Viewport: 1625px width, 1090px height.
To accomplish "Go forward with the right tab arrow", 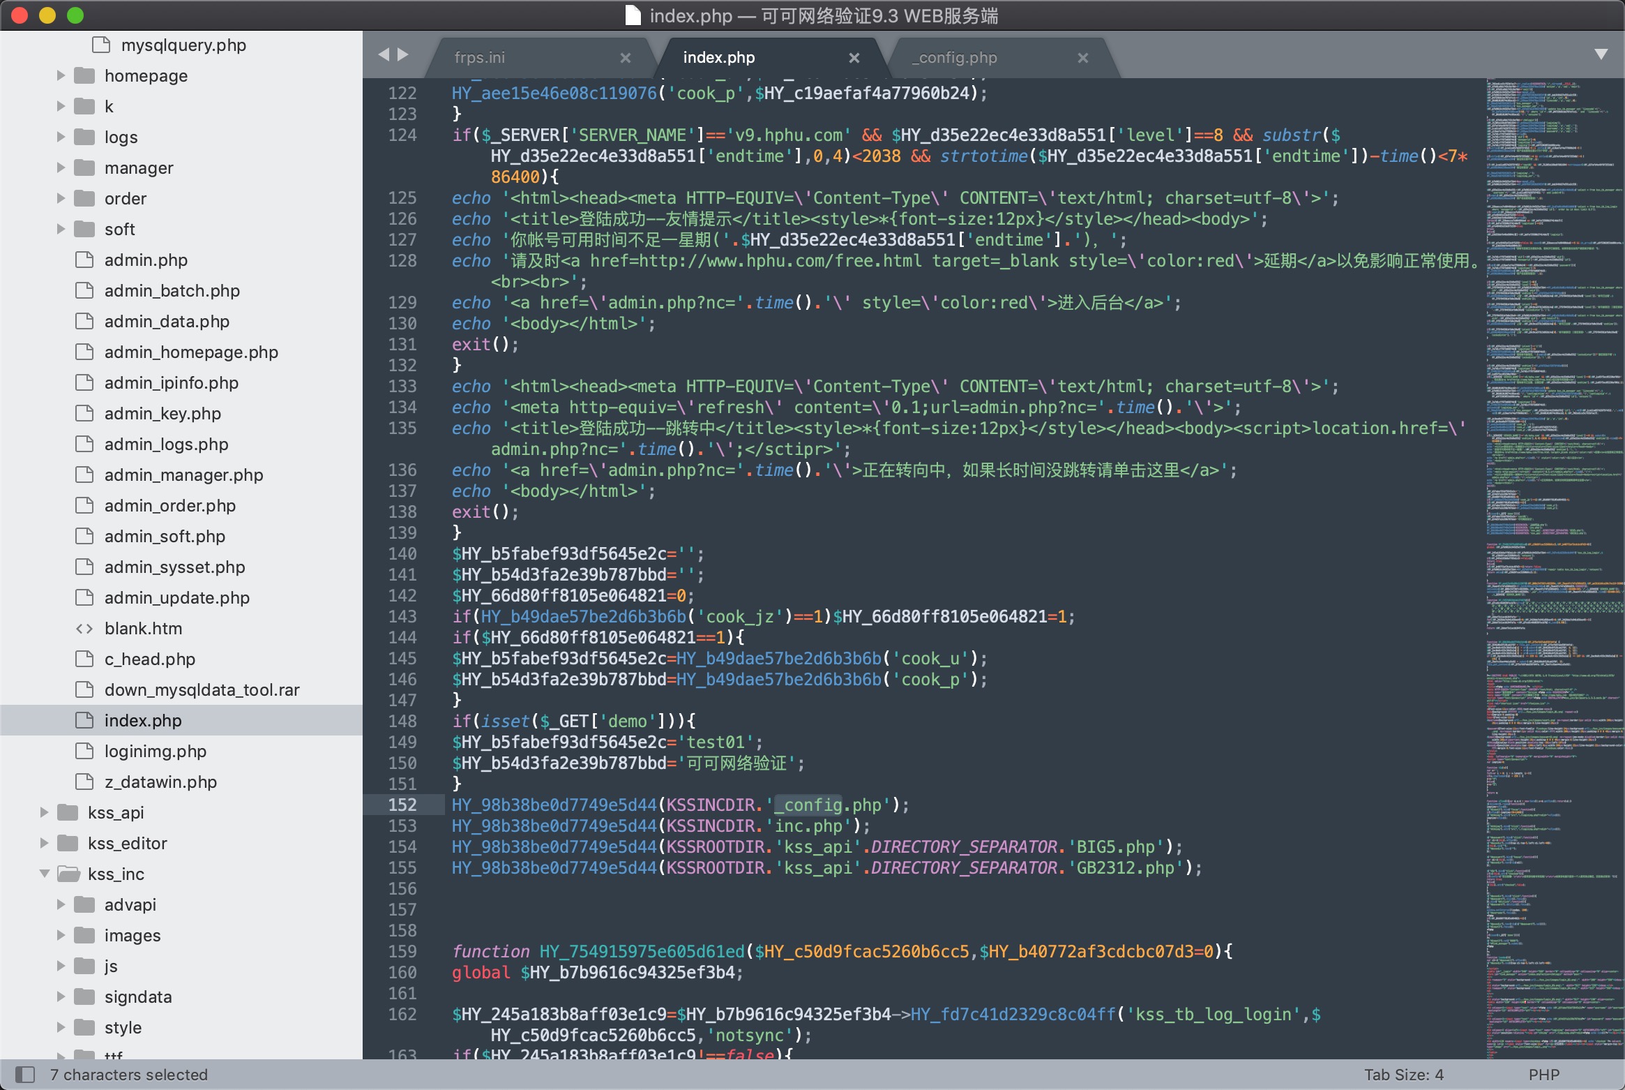I will tap(403, 54).
